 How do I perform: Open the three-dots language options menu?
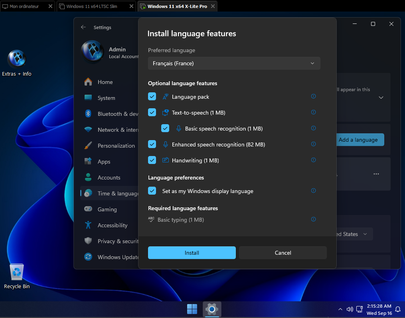pos(376,174)
